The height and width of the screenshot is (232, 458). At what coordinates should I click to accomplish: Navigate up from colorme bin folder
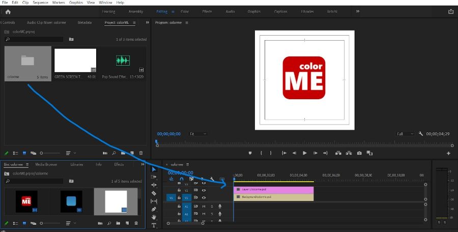click(7, 173)
